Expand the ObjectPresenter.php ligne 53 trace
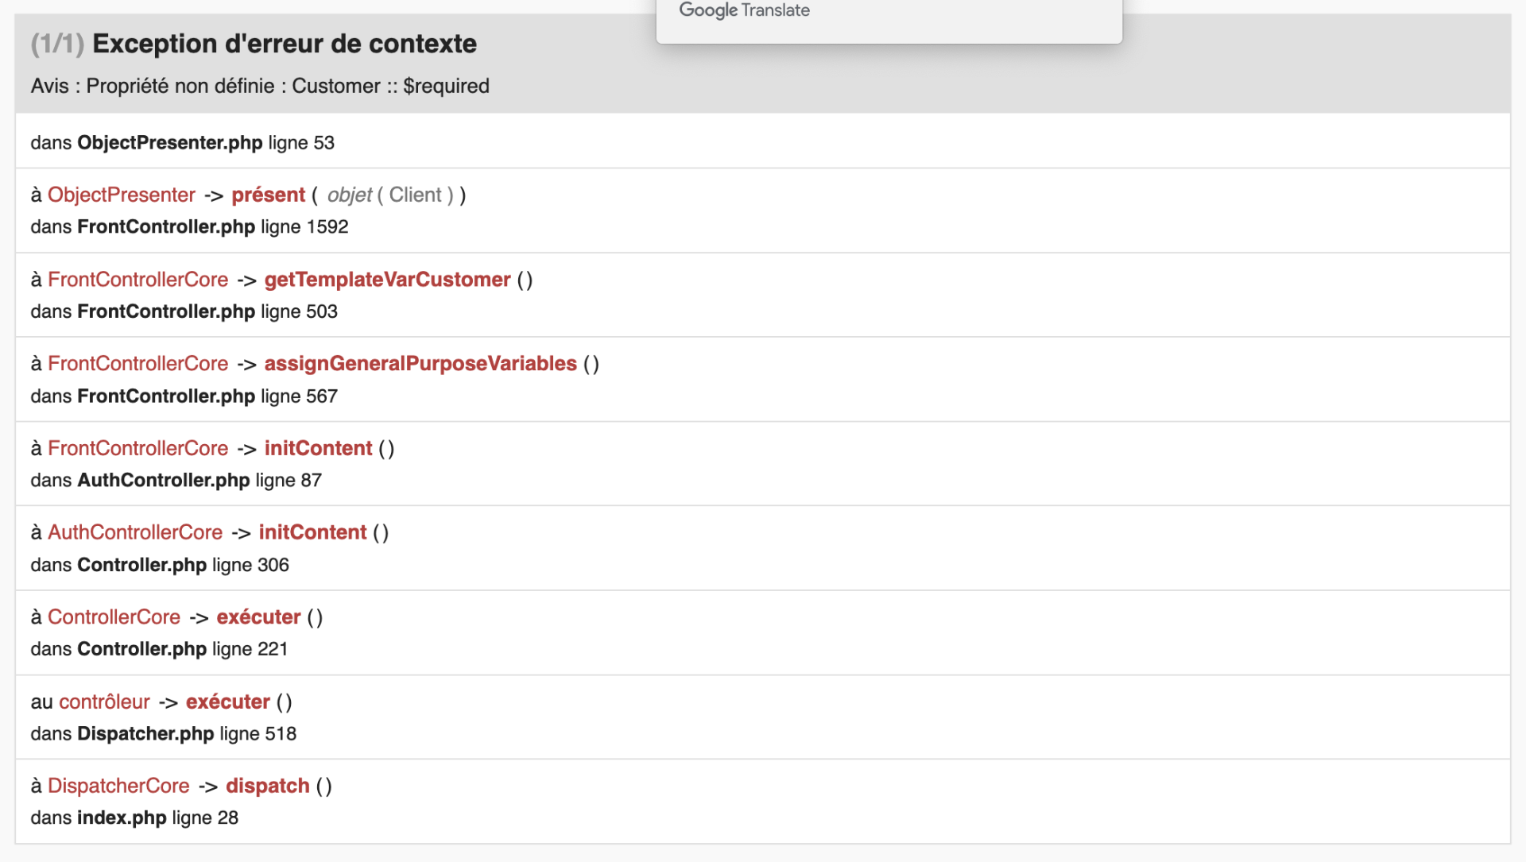Screen dimensions: 1526x862 (182, 143)
